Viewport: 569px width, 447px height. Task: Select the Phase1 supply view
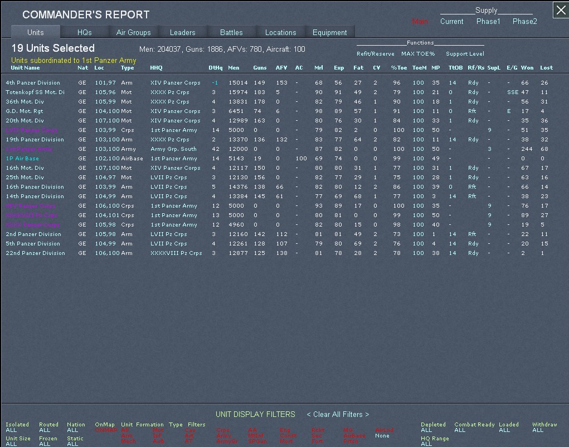point(488,22)
